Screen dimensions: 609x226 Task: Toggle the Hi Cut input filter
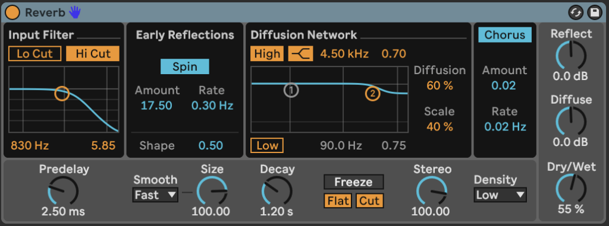point(93,54)
